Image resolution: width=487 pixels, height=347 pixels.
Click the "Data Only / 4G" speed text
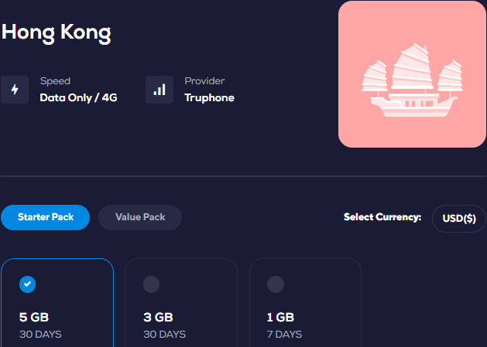(78, 97)
